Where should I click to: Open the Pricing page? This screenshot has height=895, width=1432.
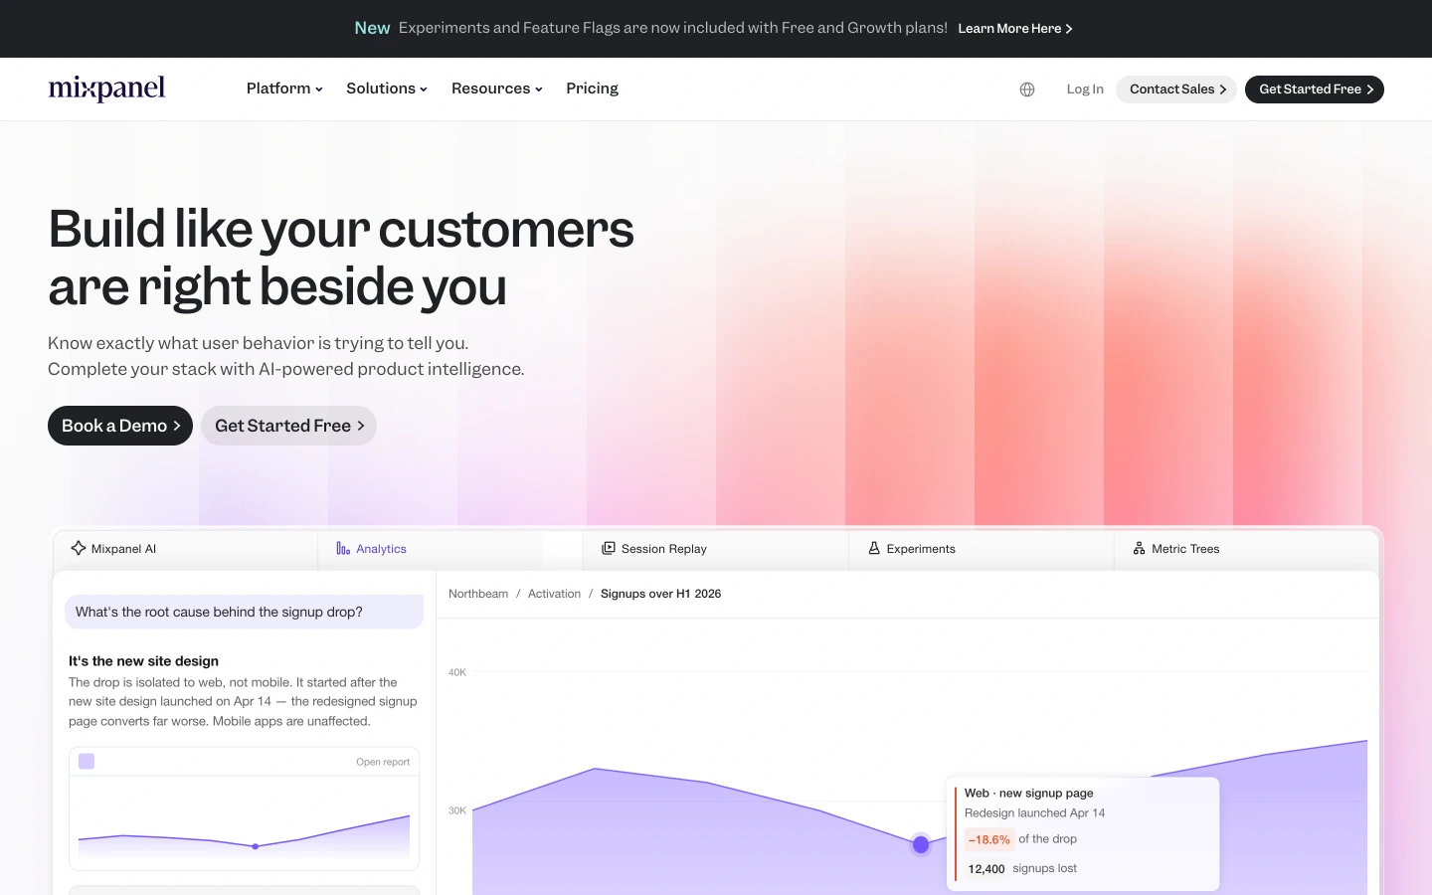(x=592, y=89)
